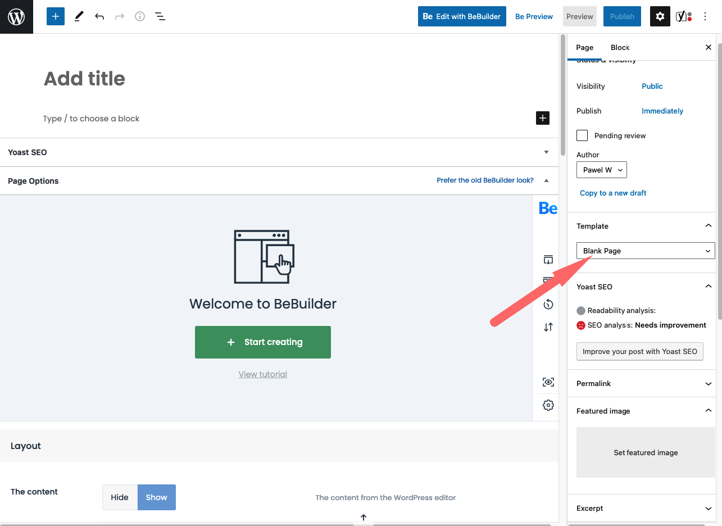Viewport: 722px width, 526px height.
Task: Select the pencil Tools icon
Action: tap(79, 16)
